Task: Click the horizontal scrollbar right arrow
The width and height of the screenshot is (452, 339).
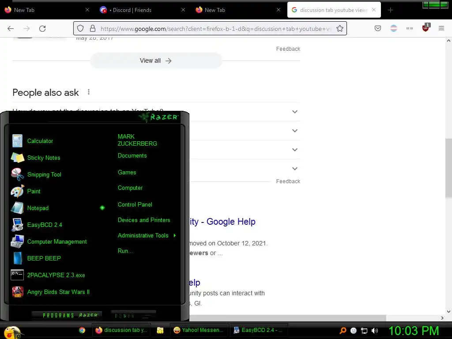Action: click(442, 318)
